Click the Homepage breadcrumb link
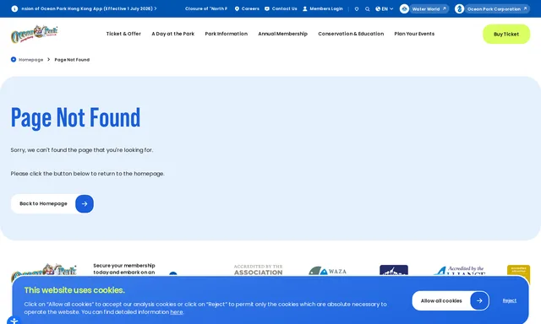This screenshot has width=541, height=324. 31,60
